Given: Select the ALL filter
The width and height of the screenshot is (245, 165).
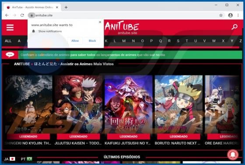Looking at the screenshot, I should [8, 41].
